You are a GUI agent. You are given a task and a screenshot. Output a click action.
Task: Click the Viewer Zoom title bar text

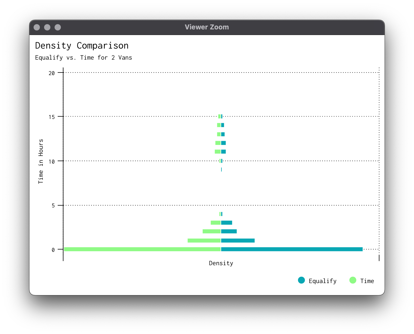click(207, 27)
